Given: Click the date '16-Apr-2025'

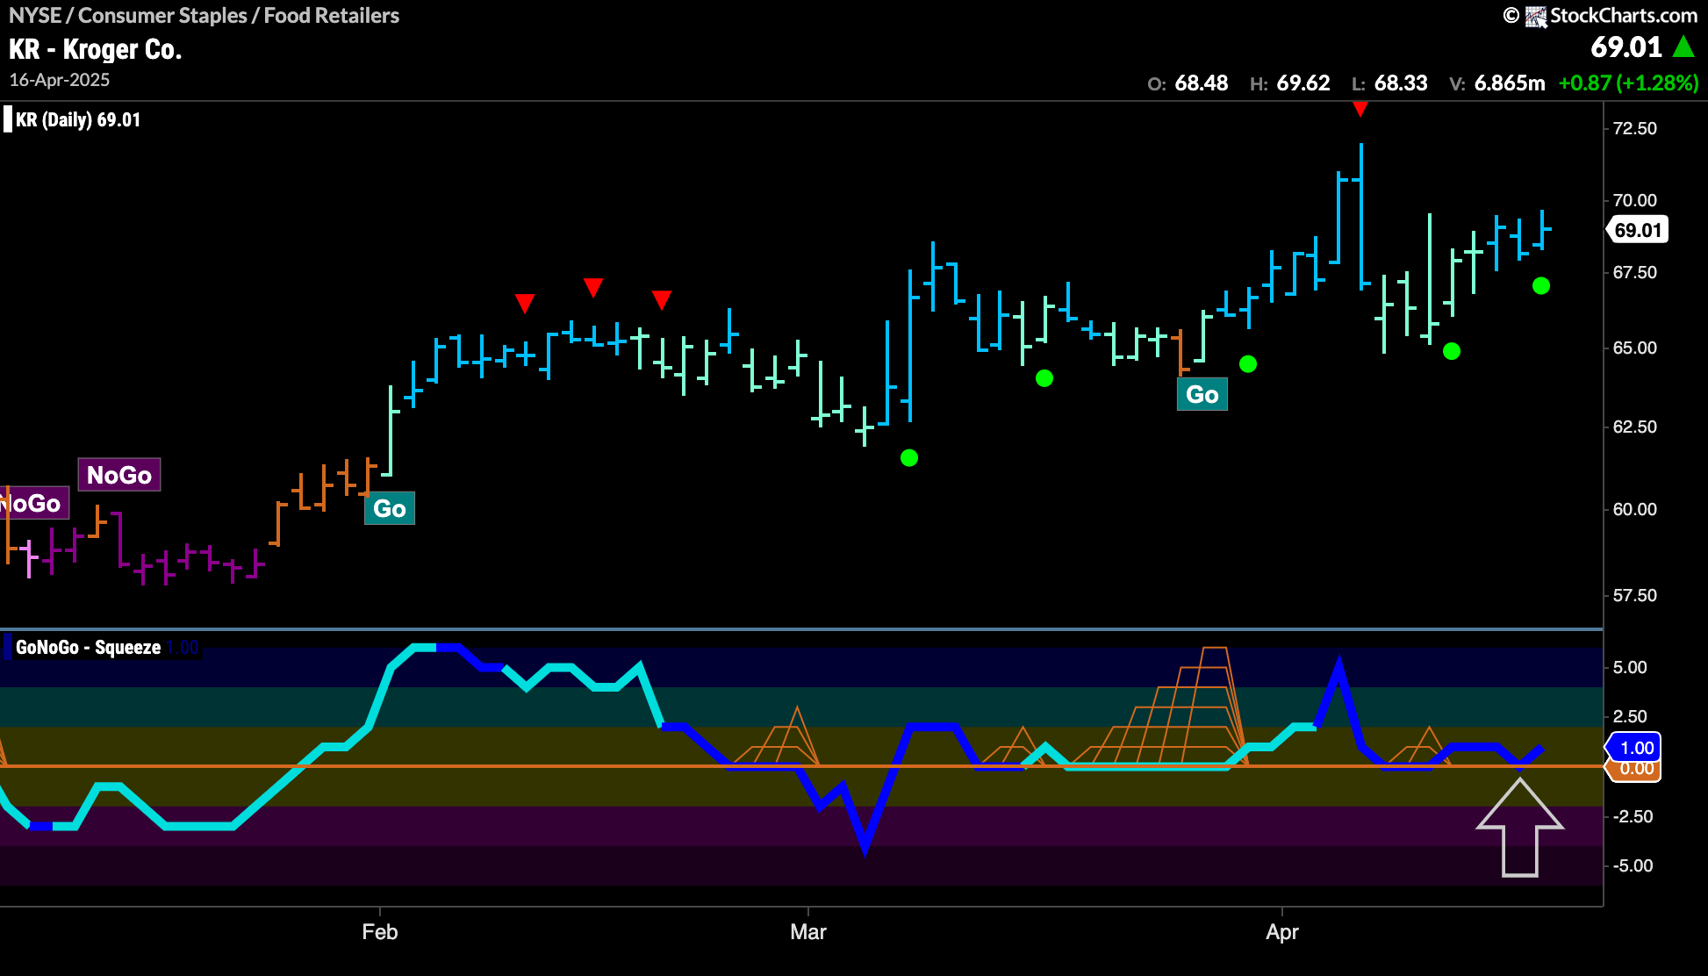Looking at the screenshot, I should click(60, 80).
